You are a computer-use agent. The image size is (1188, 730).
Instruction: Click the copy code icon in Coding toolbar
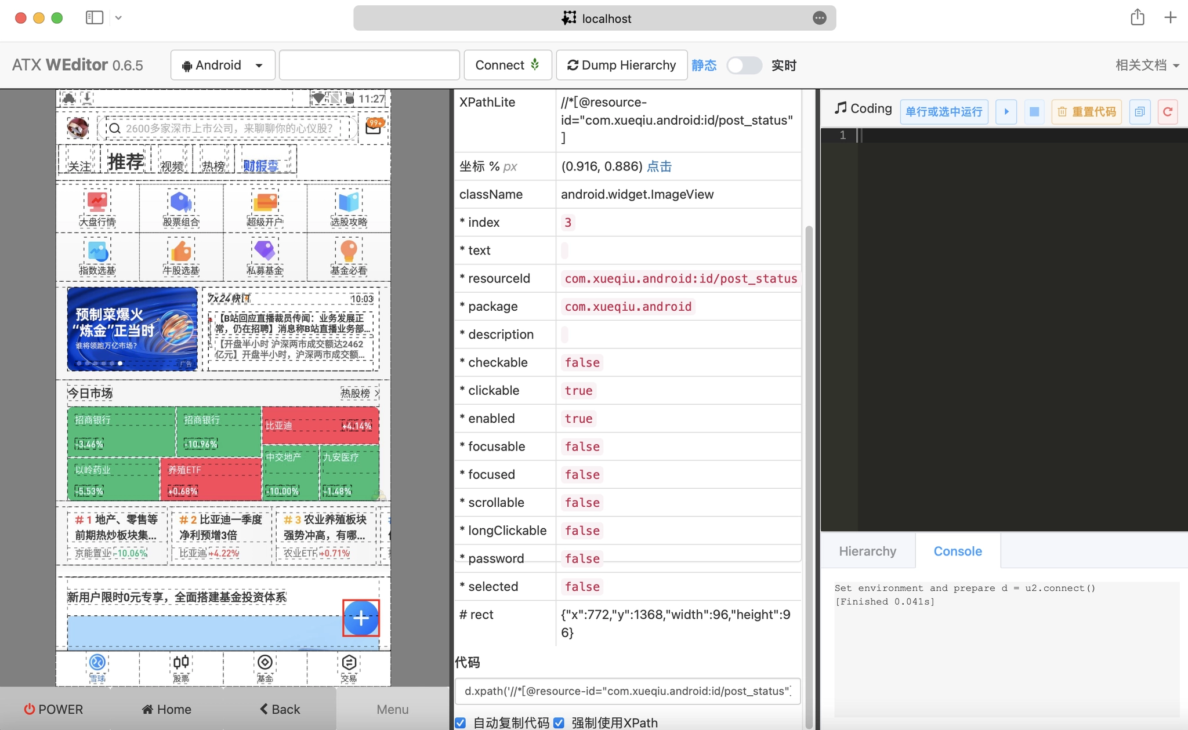tap(1140, 111)
